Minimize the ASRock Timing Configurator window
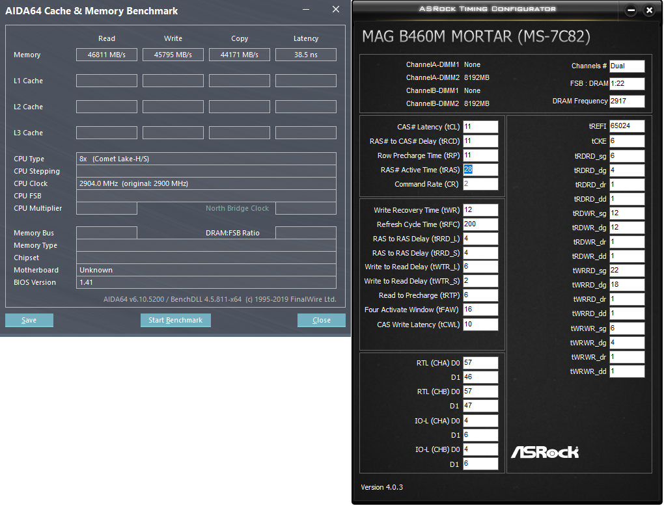664x506 pixels. pyautogui.click(x=631, y=10)
